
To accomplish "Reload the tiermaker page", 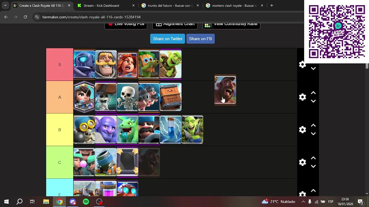I will click(x=25, y=17).
